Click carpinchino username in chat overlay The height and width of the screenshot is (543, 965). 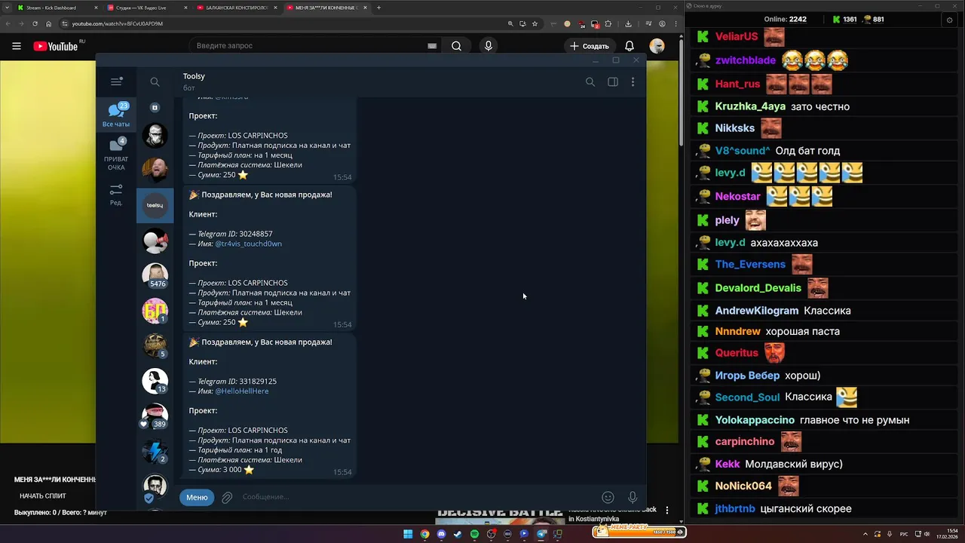(x=745, y=441)
